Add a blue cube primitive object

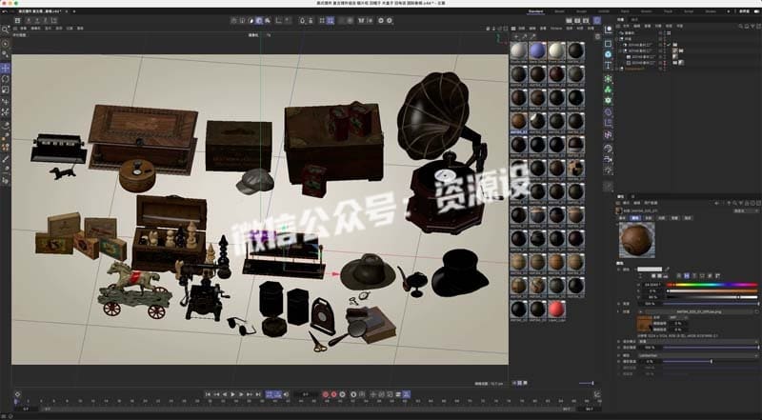[608, 54]
